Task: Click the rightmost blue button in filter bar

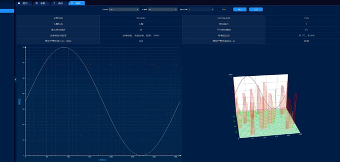Action: (x=256, y=9)
